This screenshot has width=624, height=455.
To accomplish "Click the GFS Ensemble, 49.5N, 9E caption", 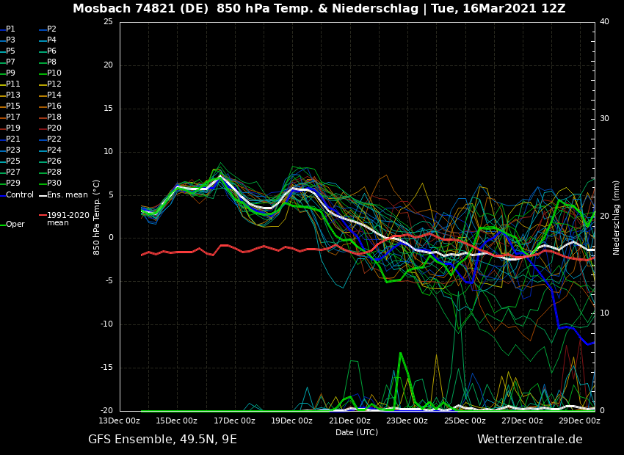I will 162,440.
